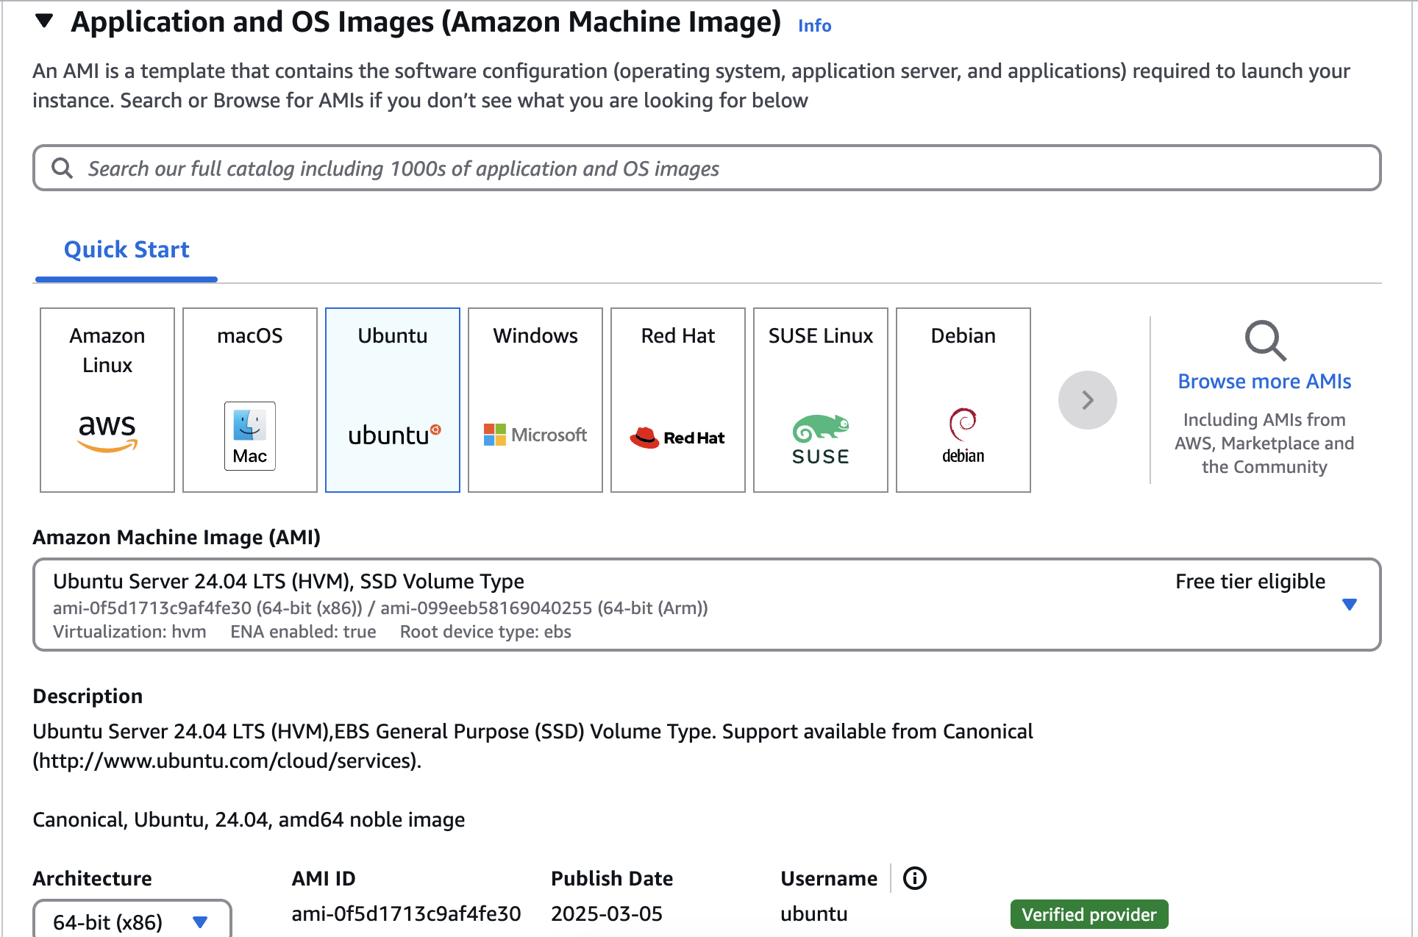The height and width of the screenshot is (937, 1418).
Task: Click the Amazon Machine Image (AMI) label
Action: pyautogui.click(x=177, y=537)
